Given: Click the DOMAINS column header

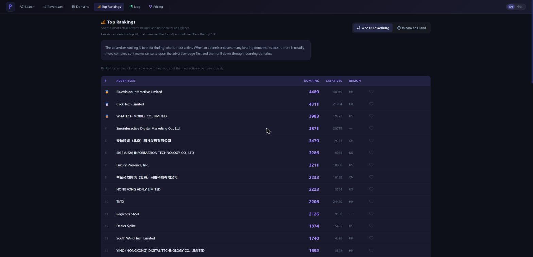Looking at the screenshot, I should click(x=311, y=81).
